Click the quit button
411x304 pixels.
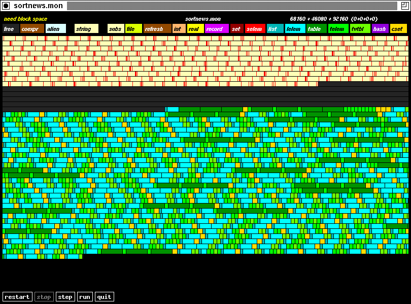[x=105, y=297]
